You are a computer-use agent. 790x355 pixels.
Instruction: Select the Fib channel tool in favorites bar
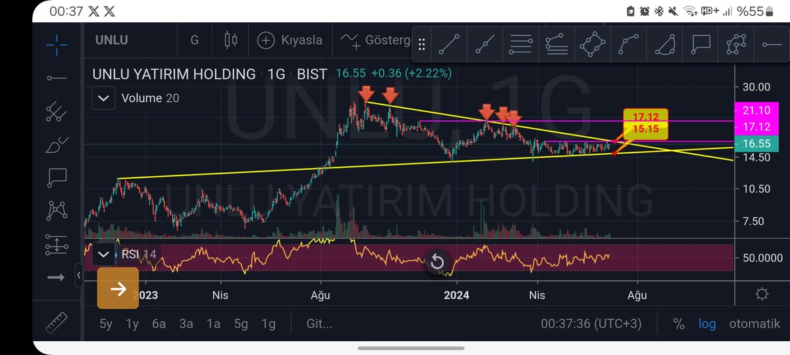[556, 44]
